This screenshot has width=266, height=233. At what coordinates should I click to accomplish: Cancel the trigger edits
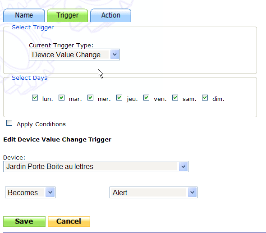pyautogui.click(x=69, y=221)
